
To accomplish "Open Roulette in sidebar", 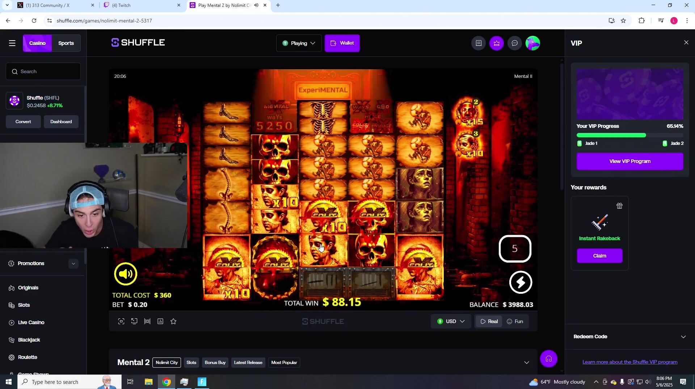I will tap(28, 357).
